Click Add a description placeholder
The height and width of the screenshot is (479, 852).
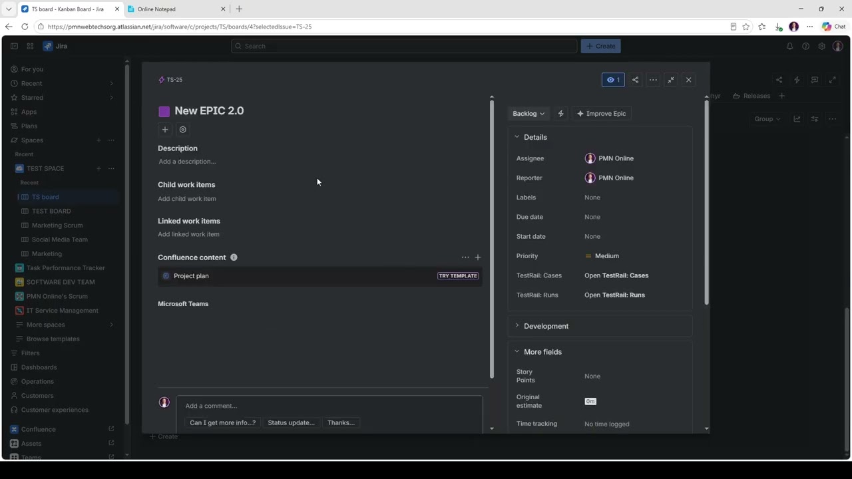click(187, 162)
